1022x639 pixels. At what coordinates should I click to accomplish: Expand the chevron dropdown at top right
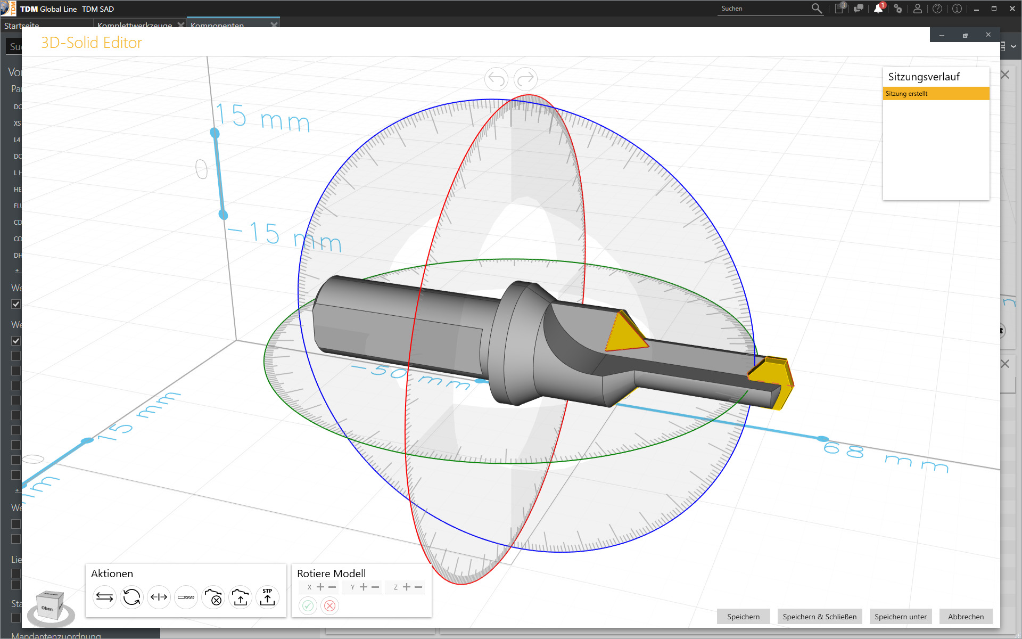(1014, 46)
